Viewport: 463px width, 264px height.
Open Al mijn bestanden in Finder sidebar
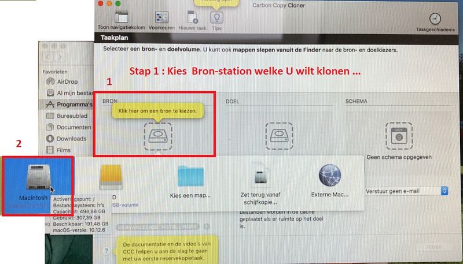69,93
